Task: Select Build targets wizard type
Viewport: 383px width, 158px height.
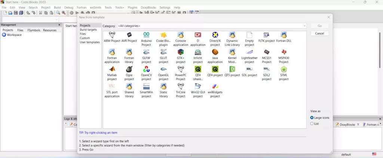Action: [x=88, y=30]
